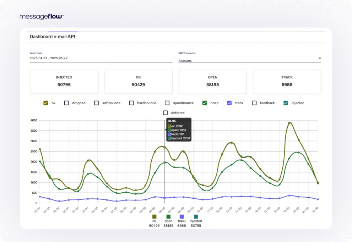
Task: Disable the open series checkbox
Action: [x=205, y=103]
